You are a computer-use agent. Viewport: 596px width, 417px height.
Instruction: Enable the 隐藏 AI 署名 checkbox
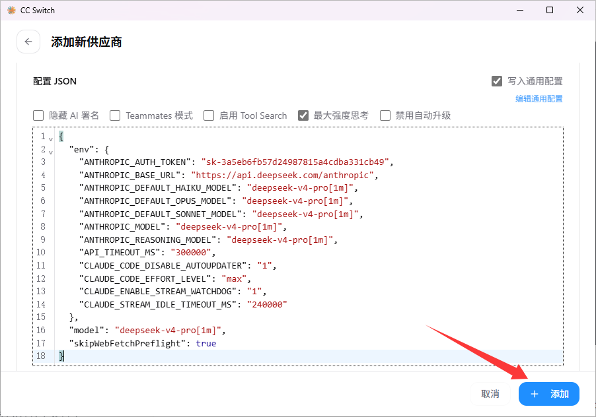(38, 115)
